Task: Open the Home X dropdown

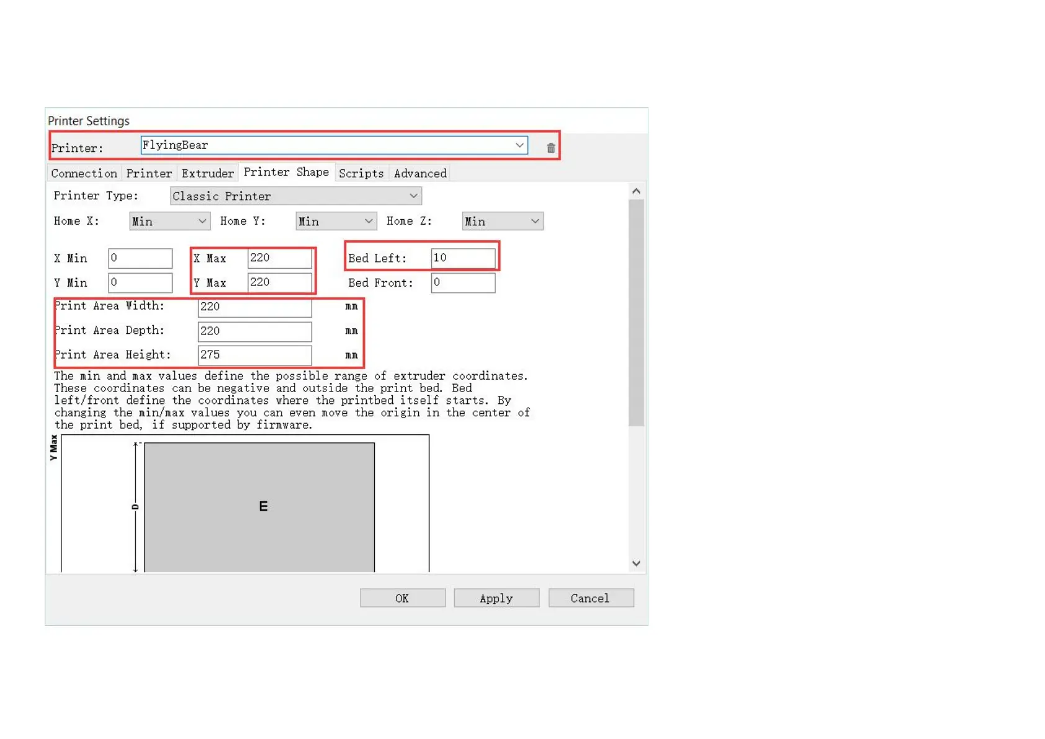Action: click(169, 222)
